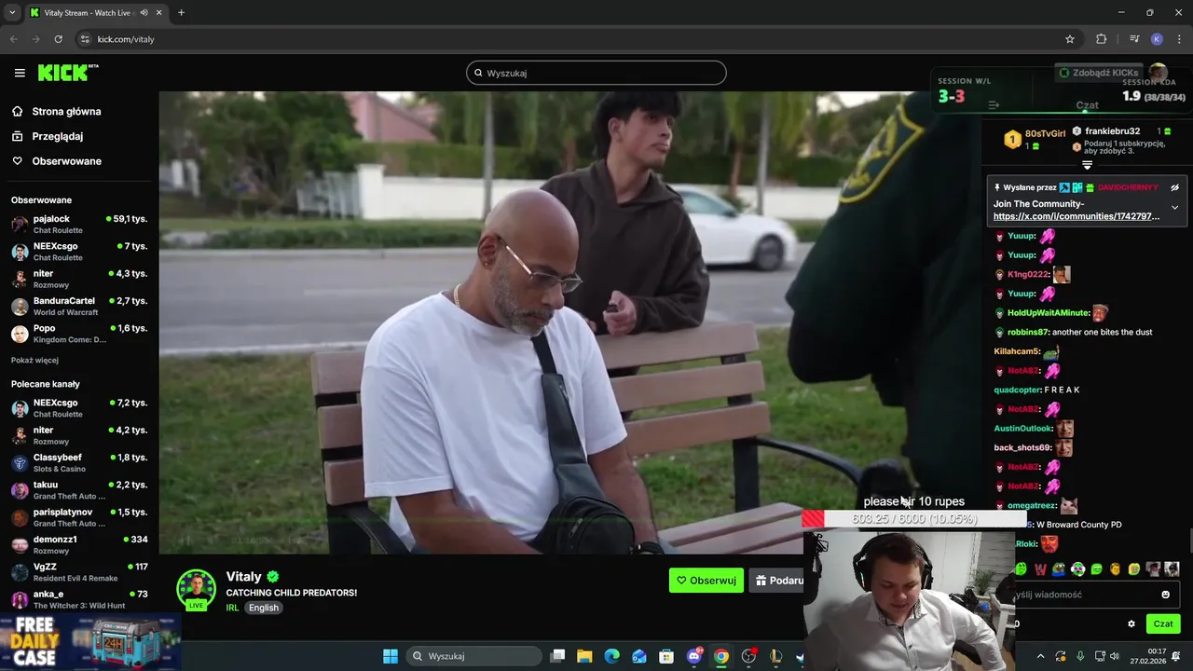The image size is (1193, 671).
Task: Show hidden system tray icons
Action: click(1041, 656)
